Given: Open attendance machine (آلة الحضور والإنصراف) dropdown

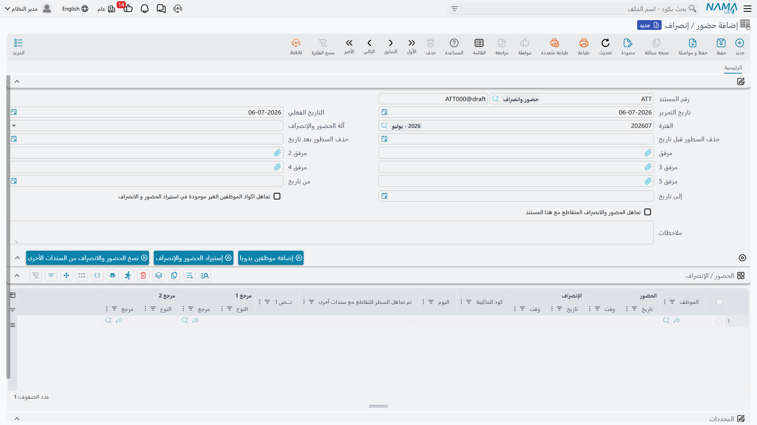Looking at the screenshot, I should point(14,126).
